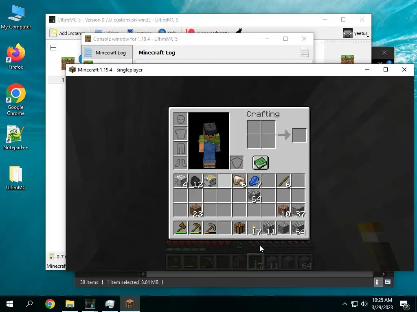Select the Firefox desktop shortcut
The height and width of the screenshot is (312, 417).
(x=16, y=56)
